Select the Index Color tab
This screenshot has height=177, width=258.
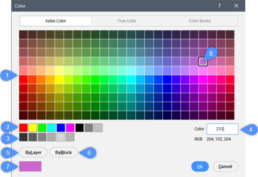[56, 21]
